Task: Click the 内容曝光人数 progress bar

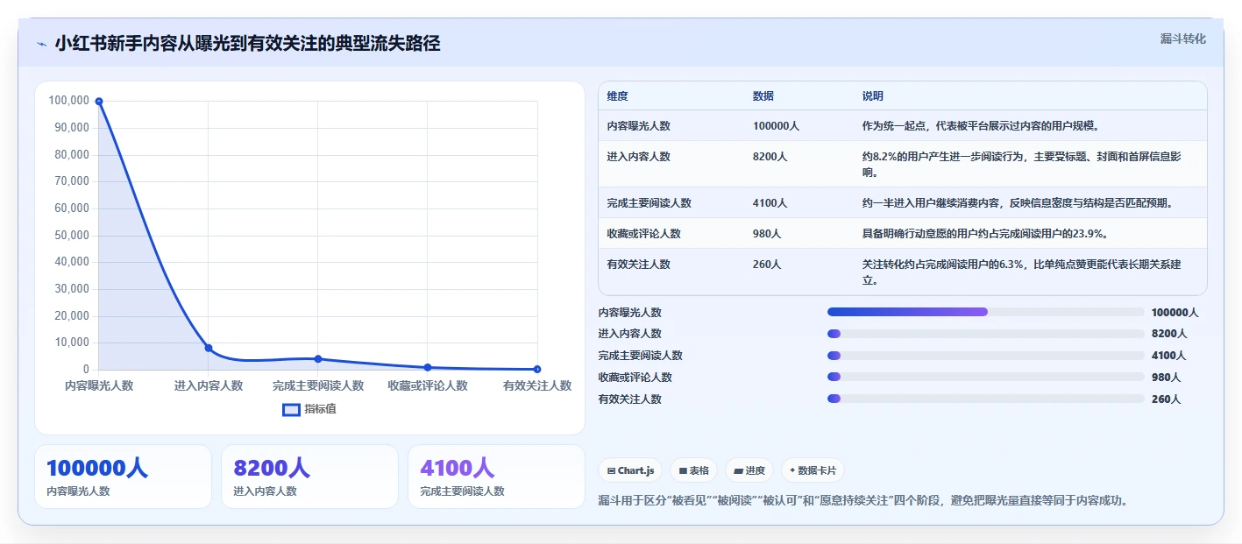Action: pyautogui.click(x=986, y=312)
